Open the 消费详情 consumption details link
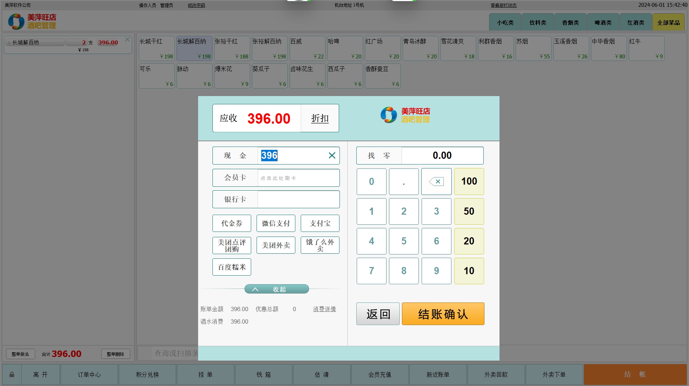This screenshot has width=689, height=386. click(324, 309)
